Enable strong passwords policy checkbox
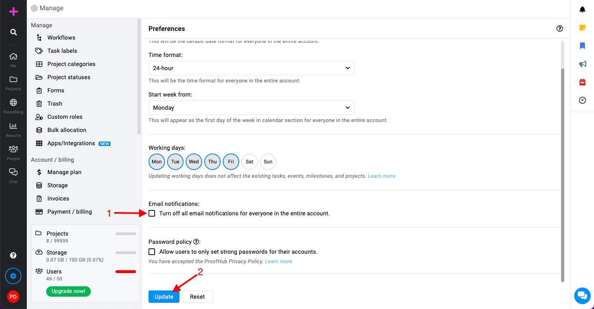 pyautogui.click(x=152, y=252)
